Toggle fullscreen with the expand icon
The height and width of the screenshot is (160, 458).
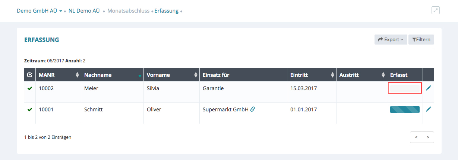(x=435, y=10)
